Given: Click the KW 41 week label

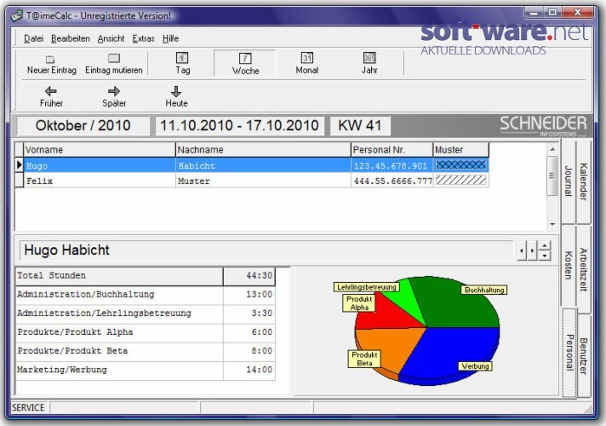Looking at the screenshot, I should [x=360, y=126].
